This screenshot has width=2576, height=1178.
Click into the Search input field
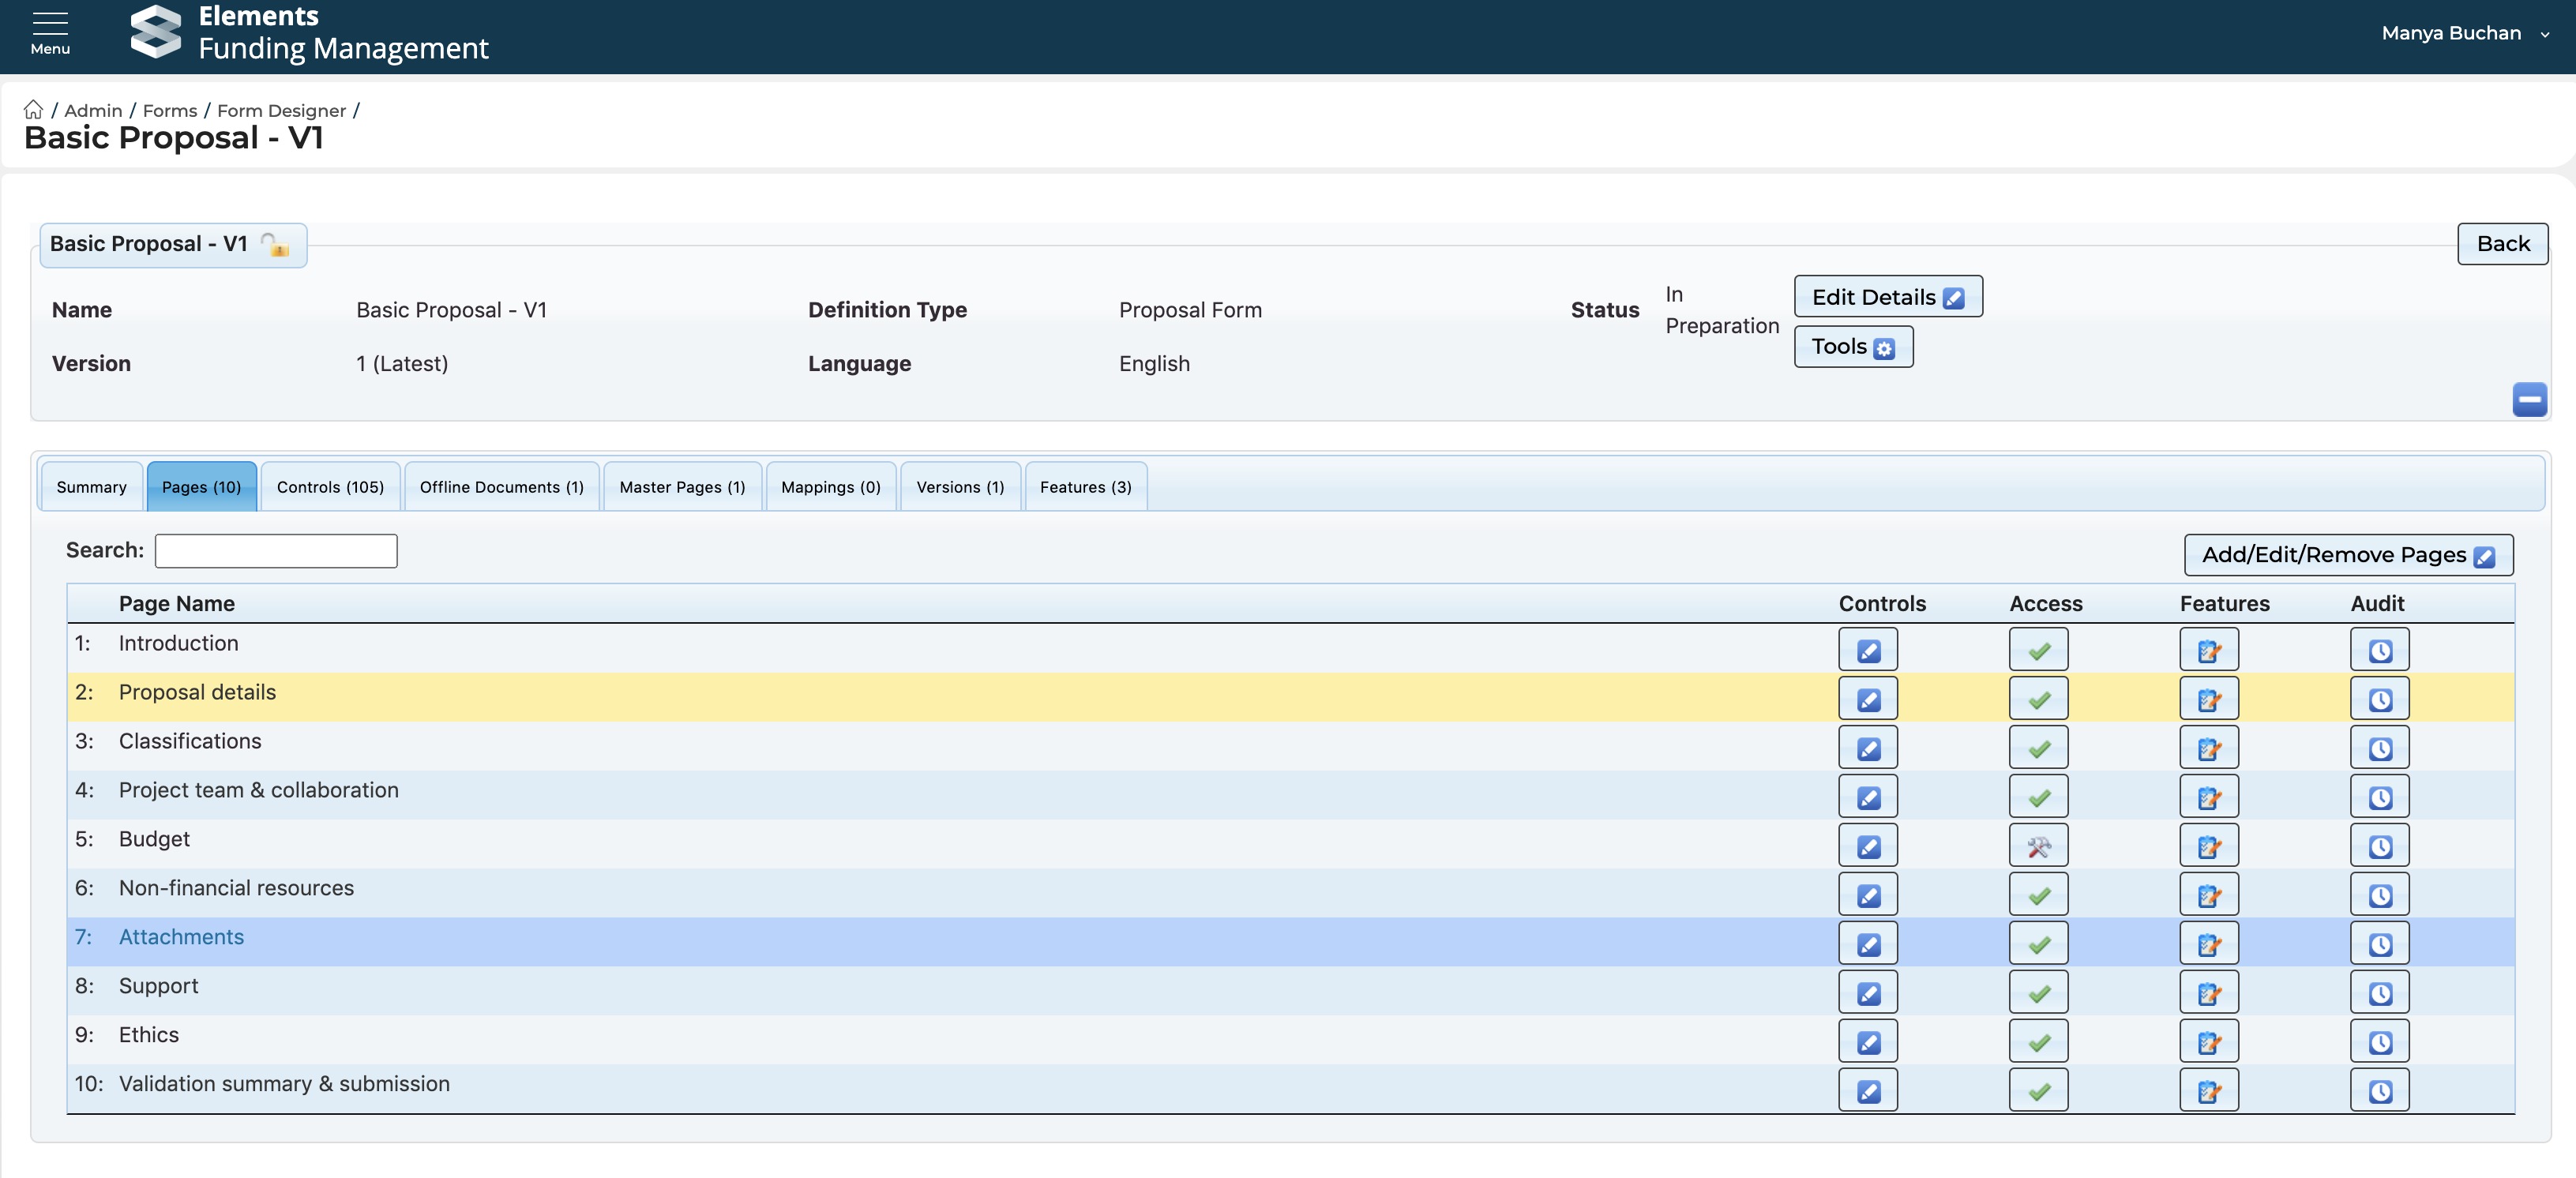click(276, 551)
